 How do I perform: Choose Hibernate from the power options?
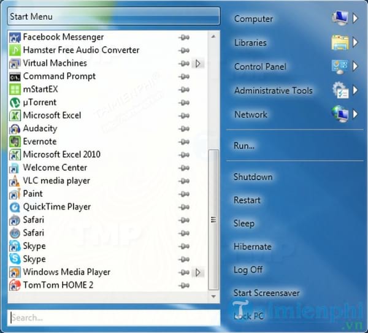point(252,247)
